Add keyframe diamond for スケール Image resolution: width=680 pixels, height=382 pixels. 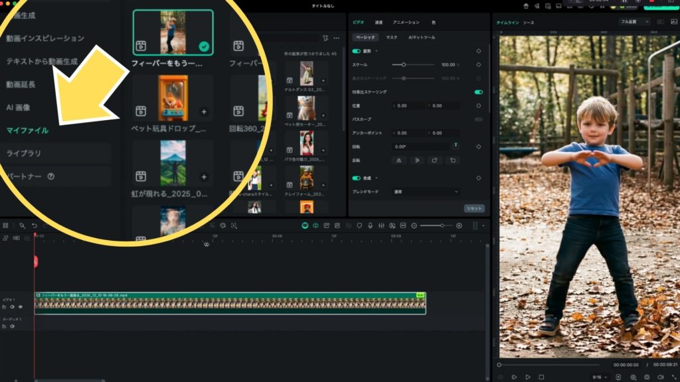(x=478, y=65)
